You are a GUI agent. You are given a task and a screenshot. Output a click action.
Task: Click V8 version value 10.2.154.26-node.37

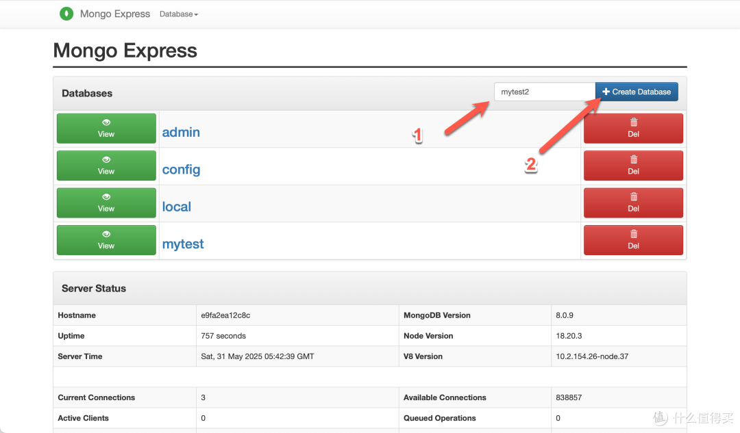point(592,356)
